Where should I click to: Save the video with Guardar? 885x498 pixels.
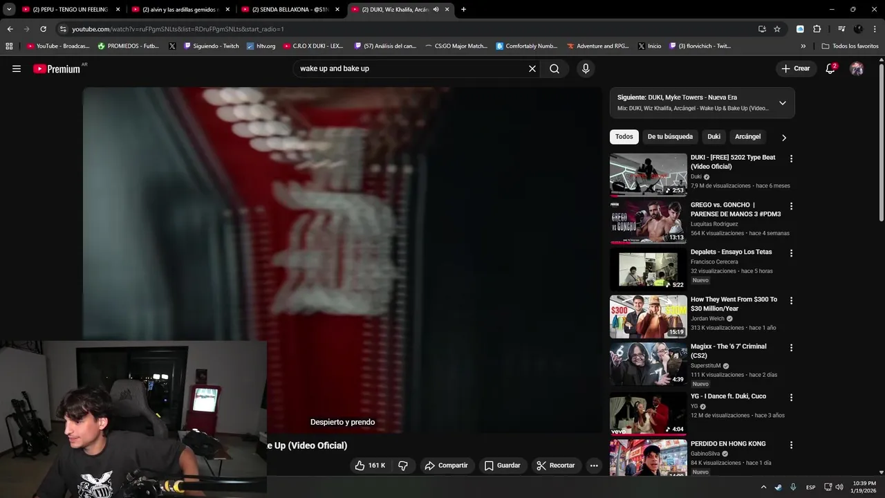point(502,465)
